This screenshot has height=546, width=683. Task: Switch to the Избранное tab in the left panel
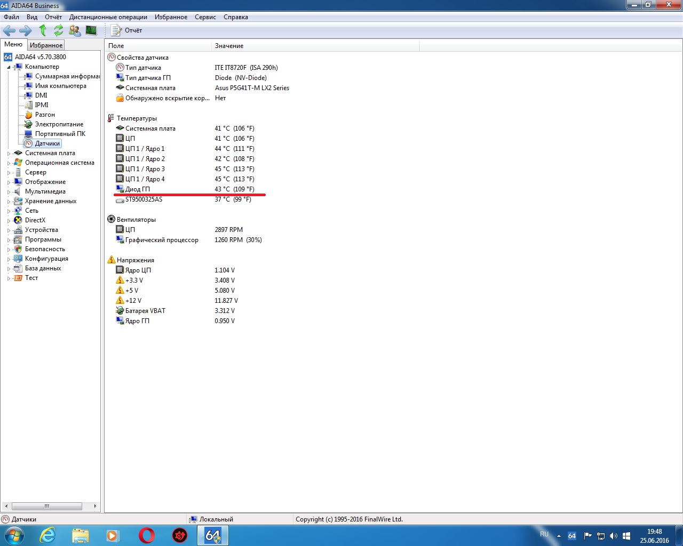(46, 45)
